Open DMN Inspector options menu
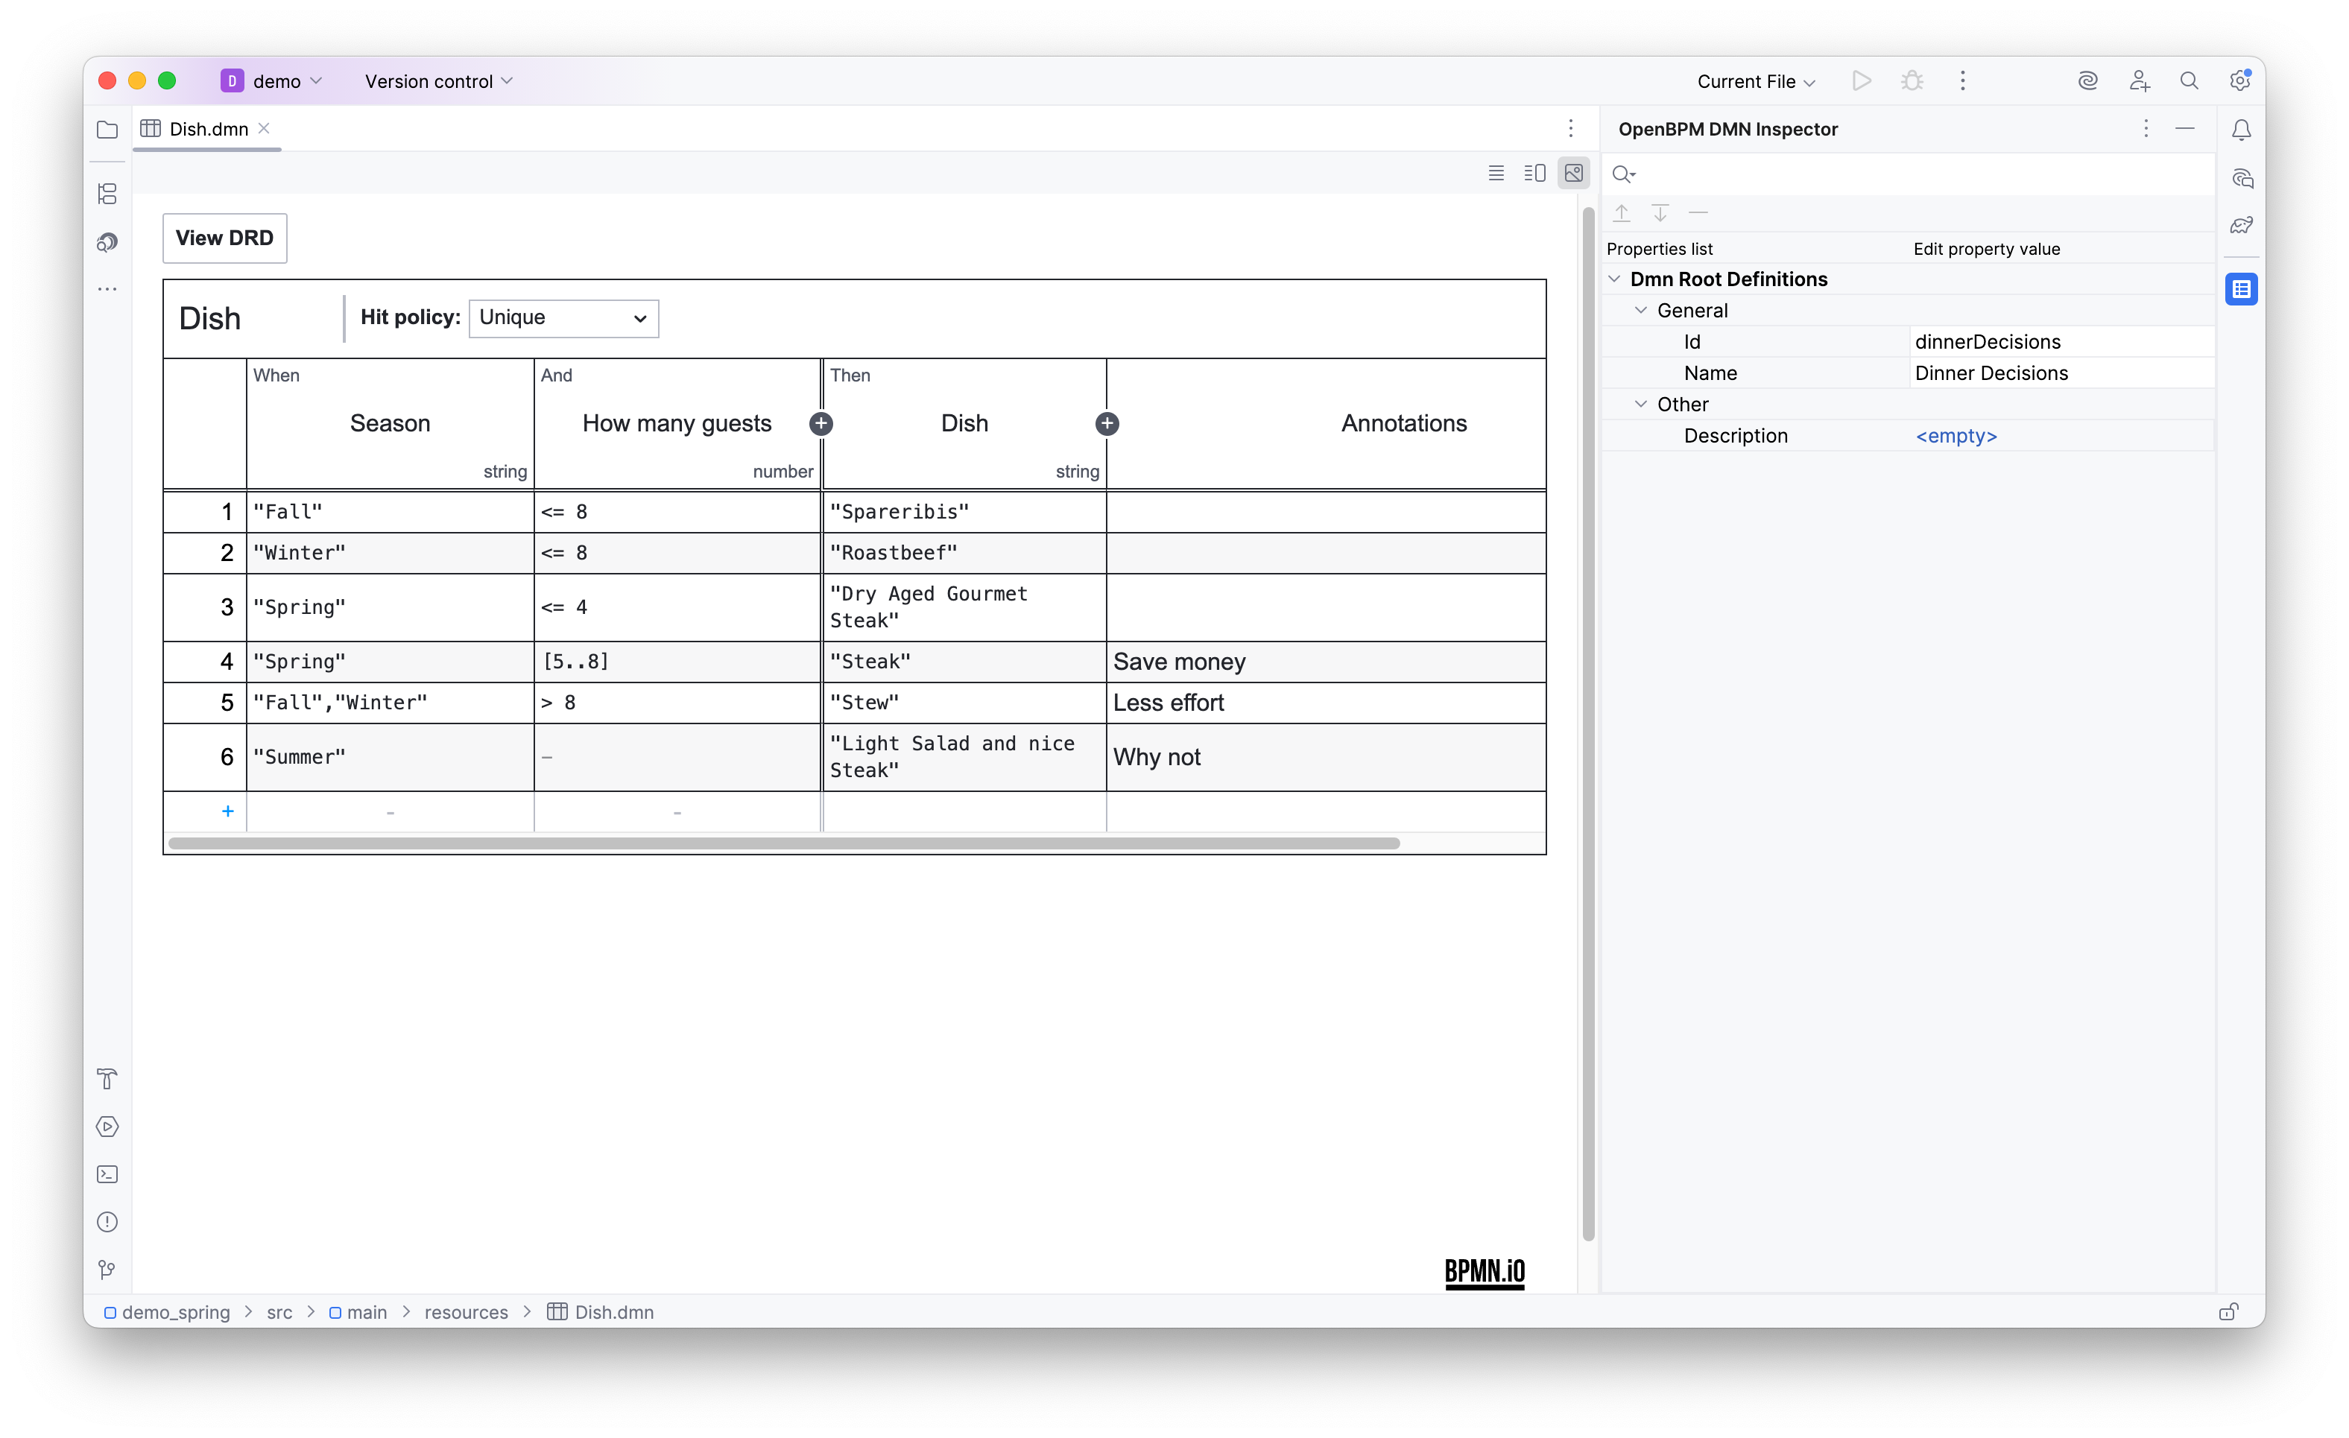 coord(2146,129)
